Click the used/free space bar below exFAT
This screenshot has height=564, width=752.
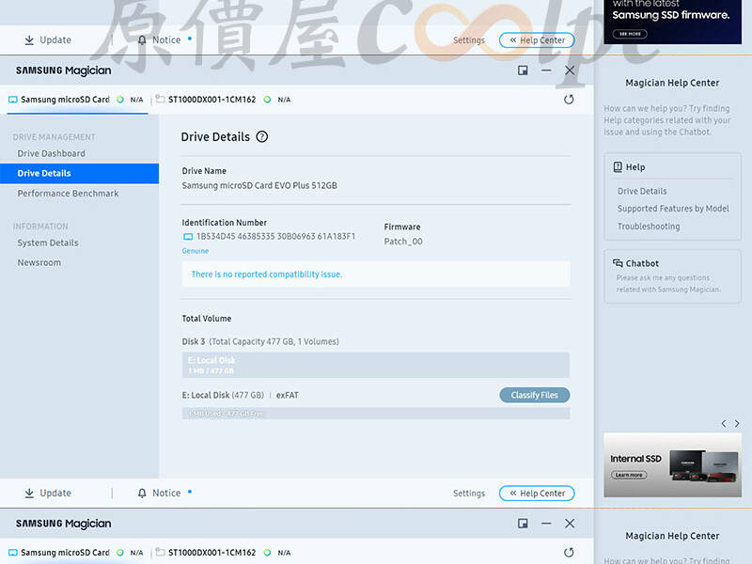375,414
